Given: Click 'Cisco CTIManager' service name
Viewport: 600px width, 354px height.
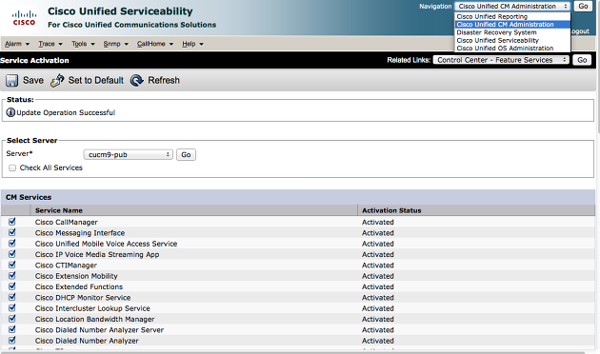Looking at the screenshot, I should (x=66, y=265).
